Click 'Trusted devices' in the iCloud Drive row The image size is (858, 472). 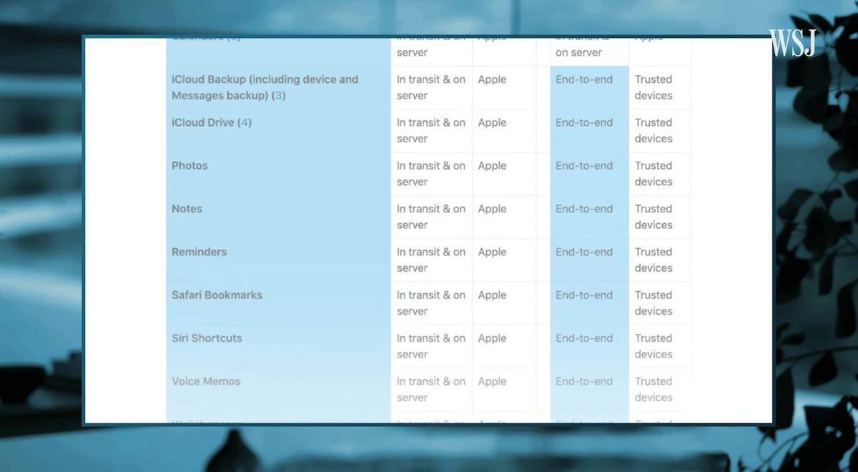[654, 130]
